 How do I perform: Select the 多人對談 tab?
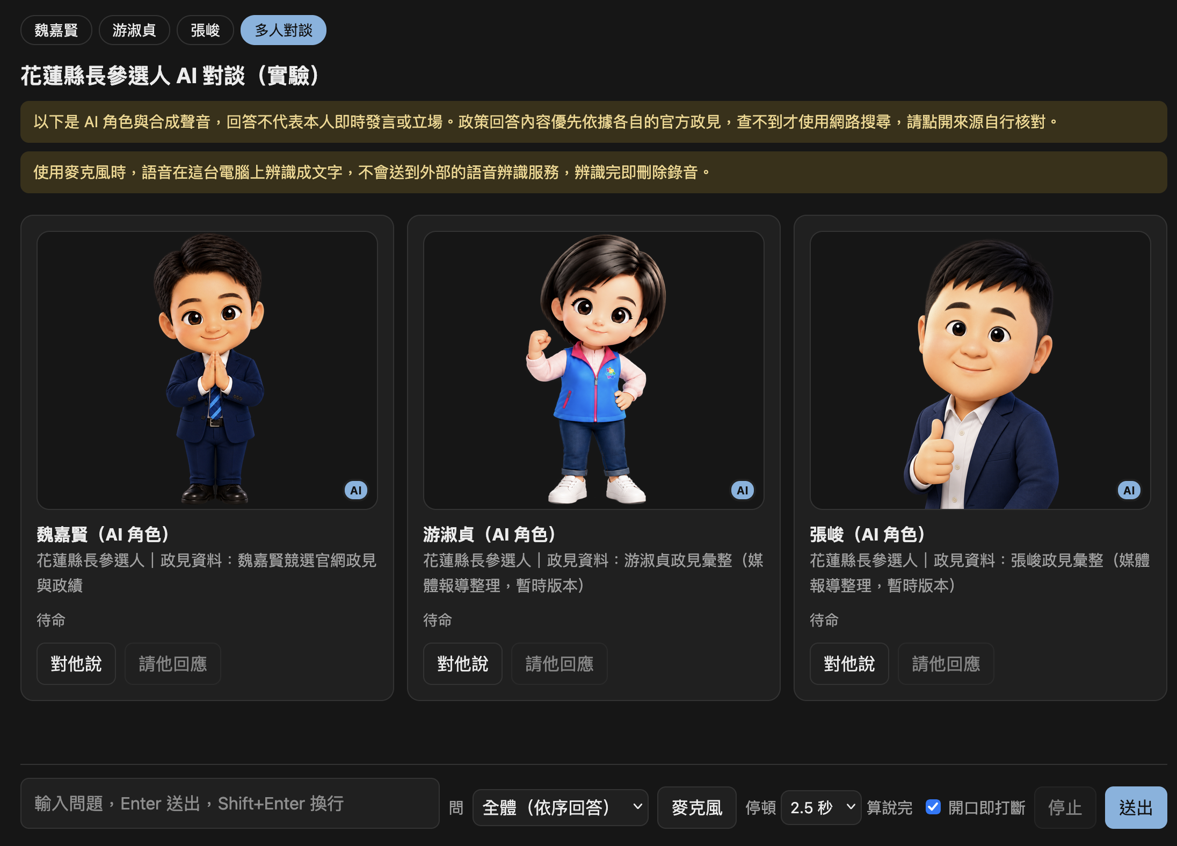[284, 30]
